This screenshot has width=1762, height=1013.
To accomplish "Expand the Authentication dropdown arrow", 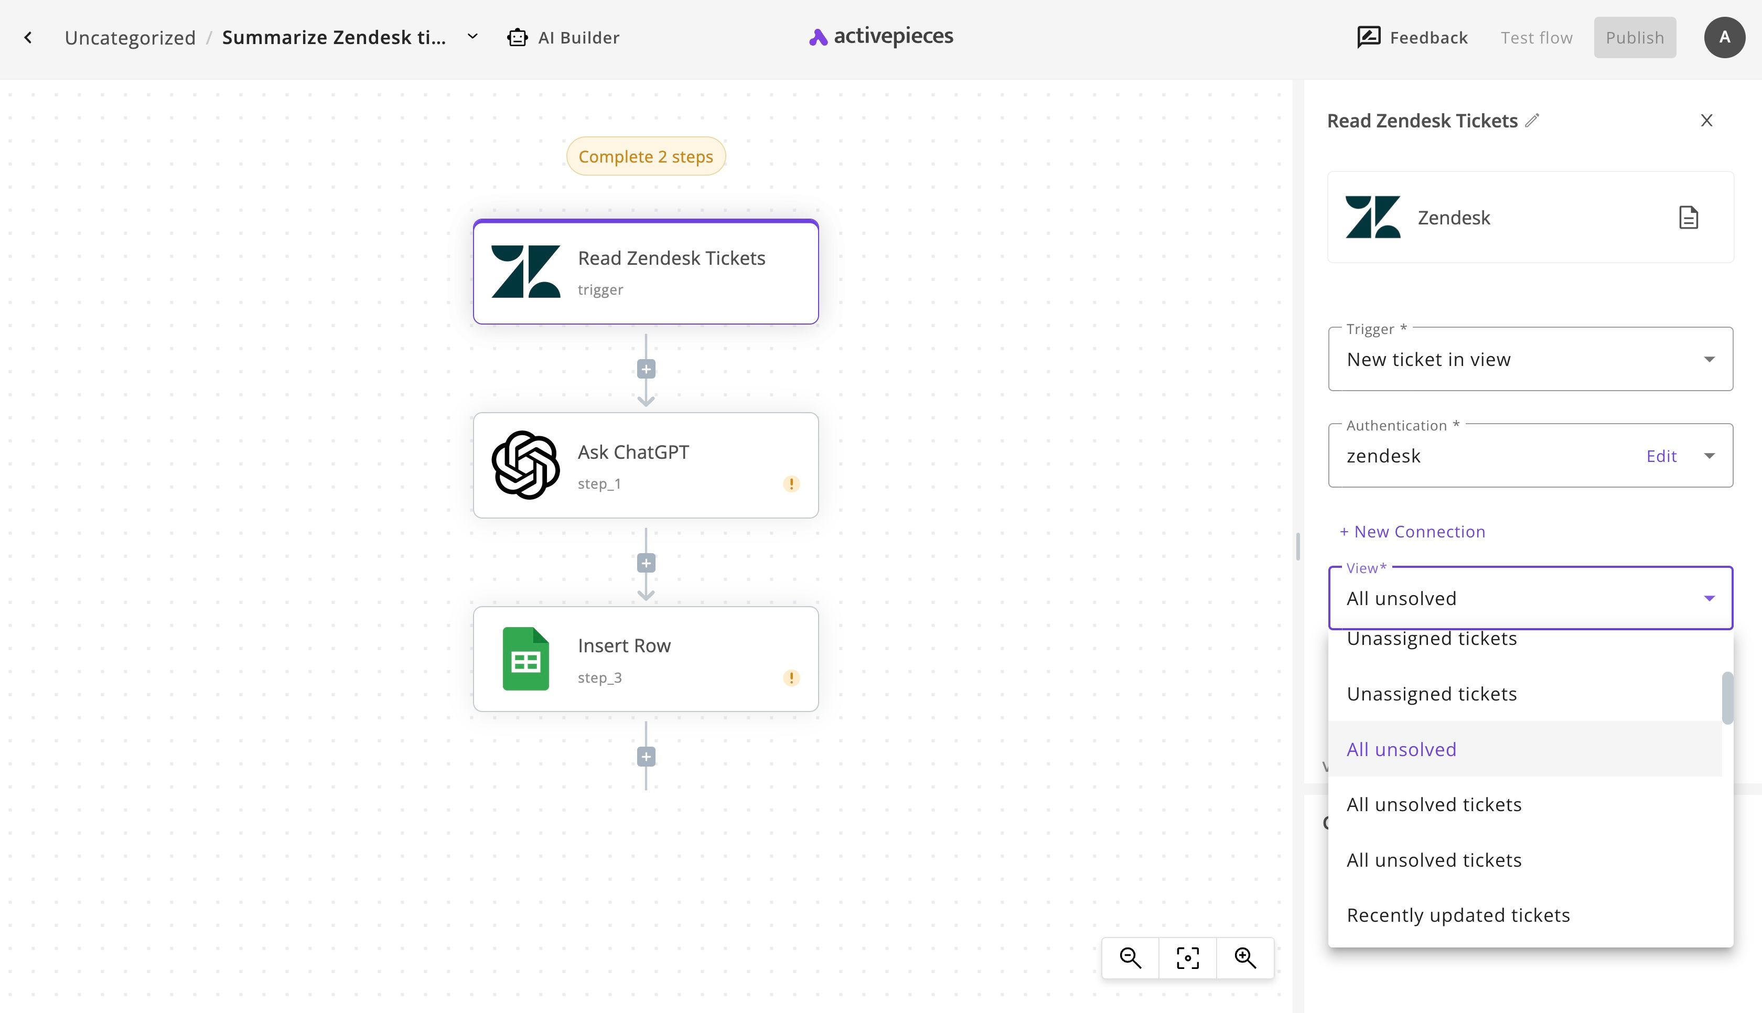I will point(1709,456).
